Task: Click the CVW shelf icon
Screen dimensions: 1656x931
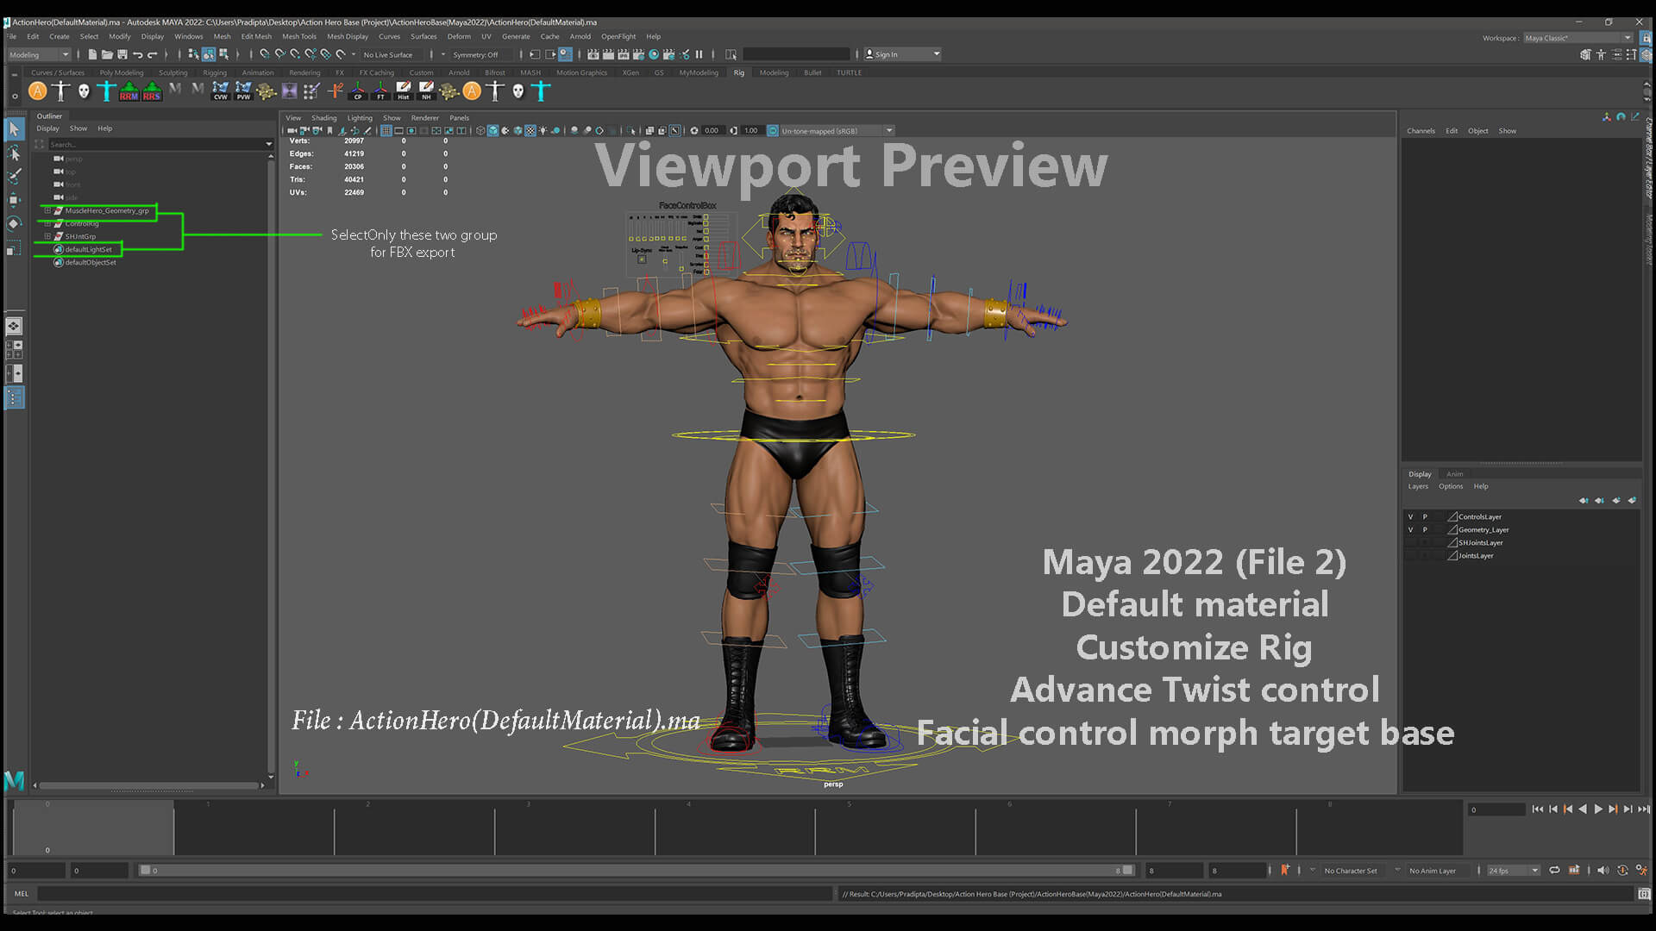Action: tap(221, 91)
